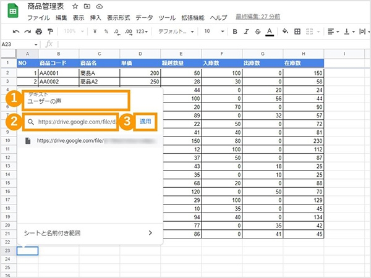Open the 挿入 menu
This screenshot has width=371, height=278.
[96, 18]
